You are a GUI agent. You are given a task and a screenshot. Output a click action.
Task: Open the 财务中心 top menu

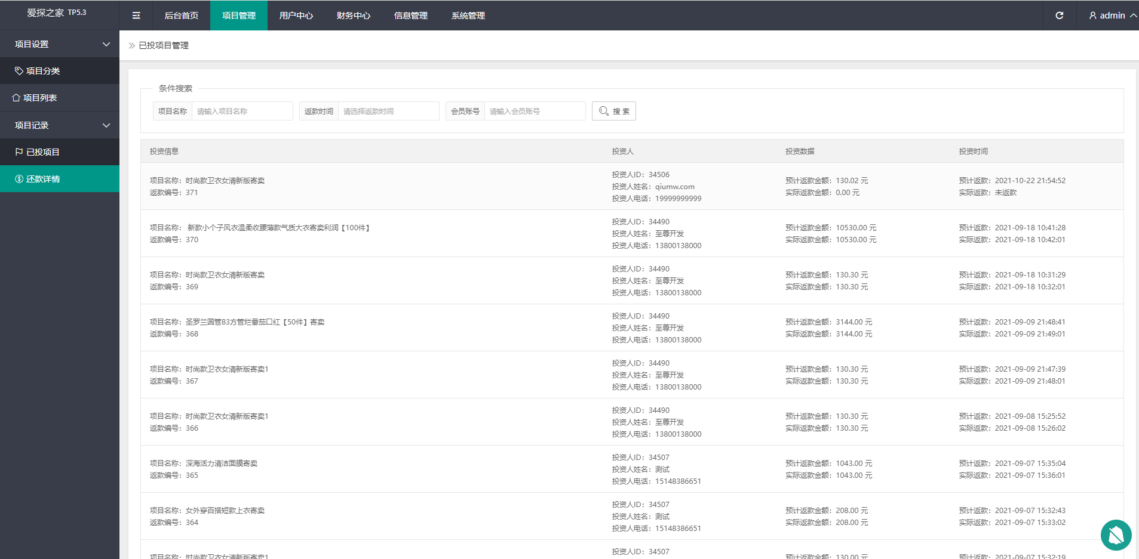(353, 16)
